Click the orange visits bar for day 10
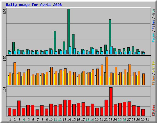The height and width of the screenshot is (123, 157). tap(52, 76)
